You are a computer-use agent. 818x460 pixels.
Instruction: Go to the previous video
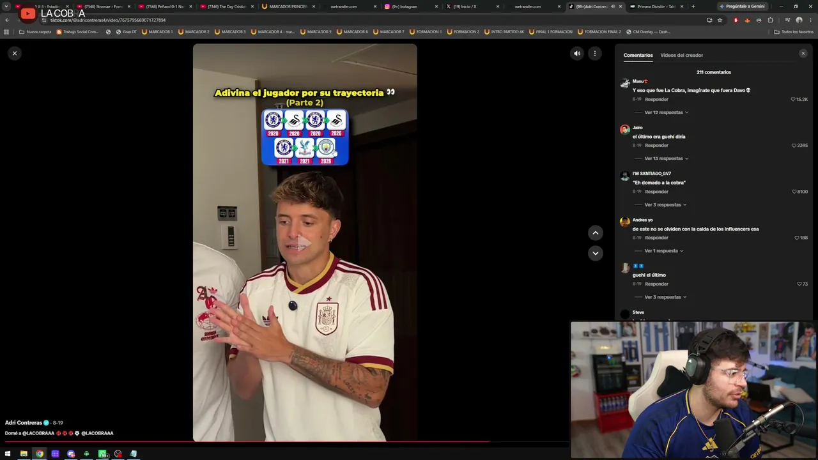click(596, 233)
